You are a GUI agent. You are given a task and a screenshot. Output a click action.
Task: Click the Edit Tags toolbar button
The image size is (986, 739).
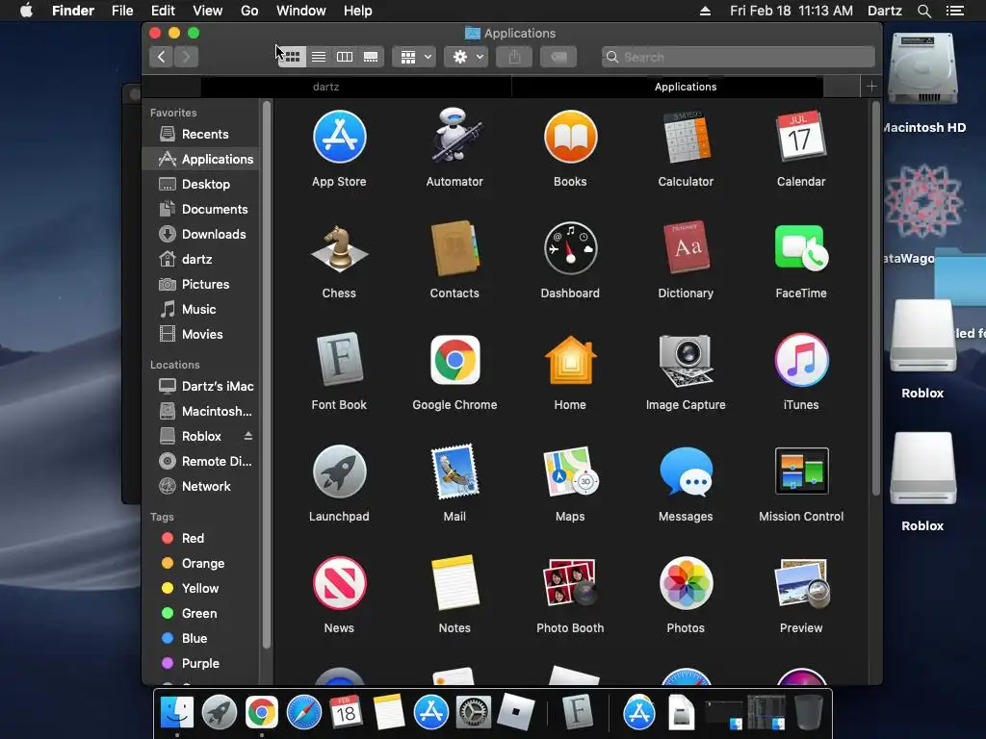pos(558,57)
